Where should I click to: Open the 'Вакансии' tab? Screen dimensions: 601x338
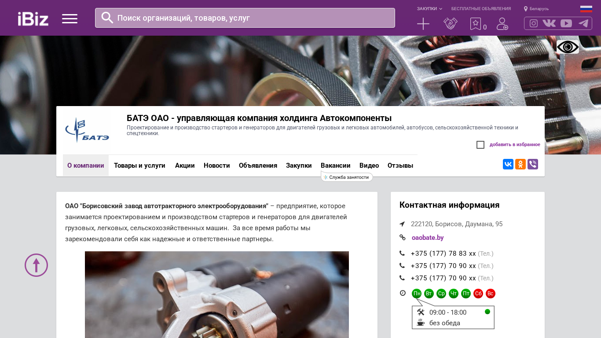tap(336, 165)
